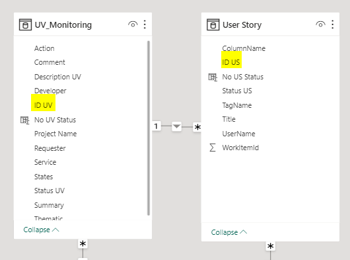Select the Developer field

[x=50, y=91]
